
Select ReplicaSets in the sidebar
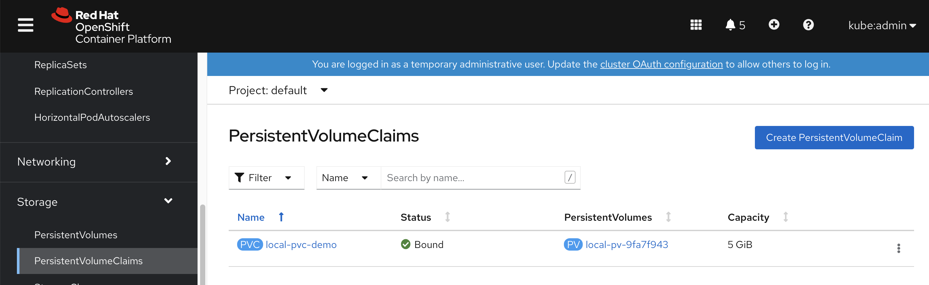pyautogui.click(x=61, y=65)
